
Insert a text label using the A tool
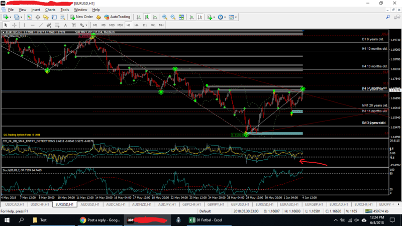(x=66, y=25)
